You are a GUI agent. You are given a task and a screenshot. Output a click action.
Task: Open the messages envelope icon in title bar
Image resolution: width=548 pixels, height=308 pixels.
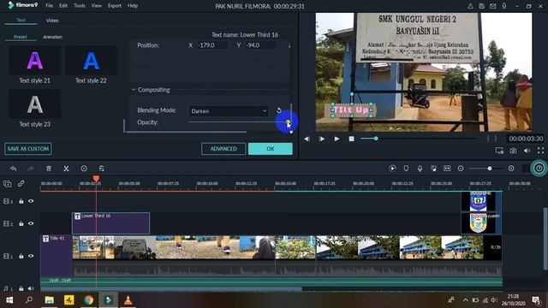[x=493, y=6]
